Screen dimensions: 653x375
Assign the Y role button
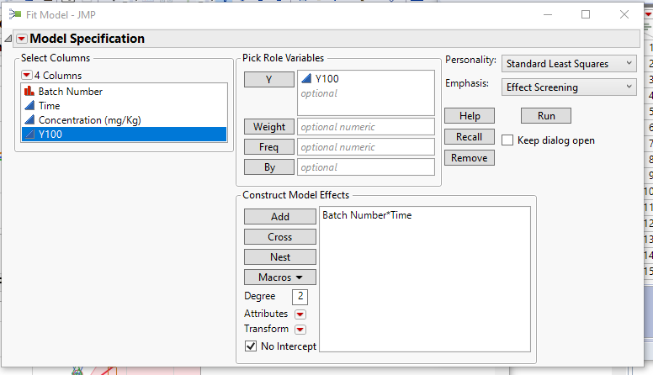point(269,80)
